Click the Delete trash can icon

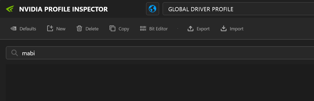[x=79, y=29]
